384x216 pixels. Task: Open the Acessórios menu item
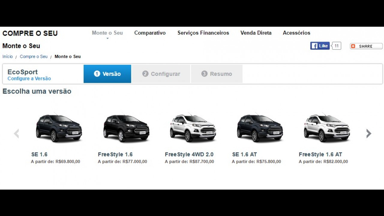[296, 33]
